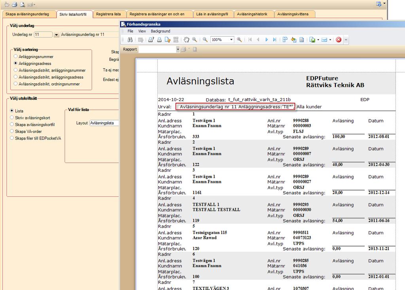The height and width of the screenshot is (290, 405).
Task: Open the Rapport combo box
Action: pos(159,49)
